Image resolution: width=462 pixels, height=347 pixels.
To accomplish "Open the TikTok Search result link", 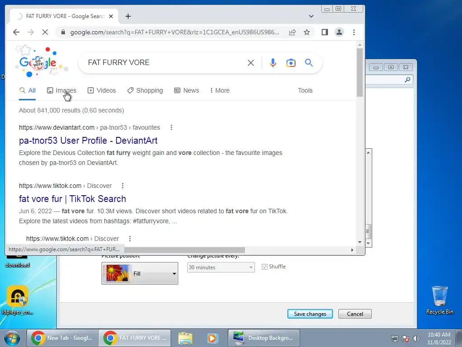I will click(73, 199).
